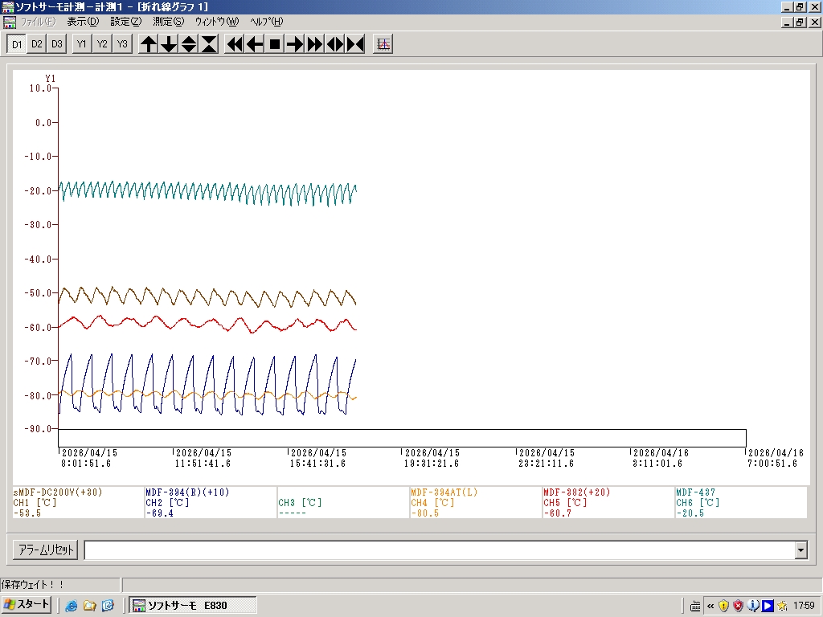Compress the Y-axis range with the inward arrows
This screenshot has width=823, height=617.
coord(209,44)
